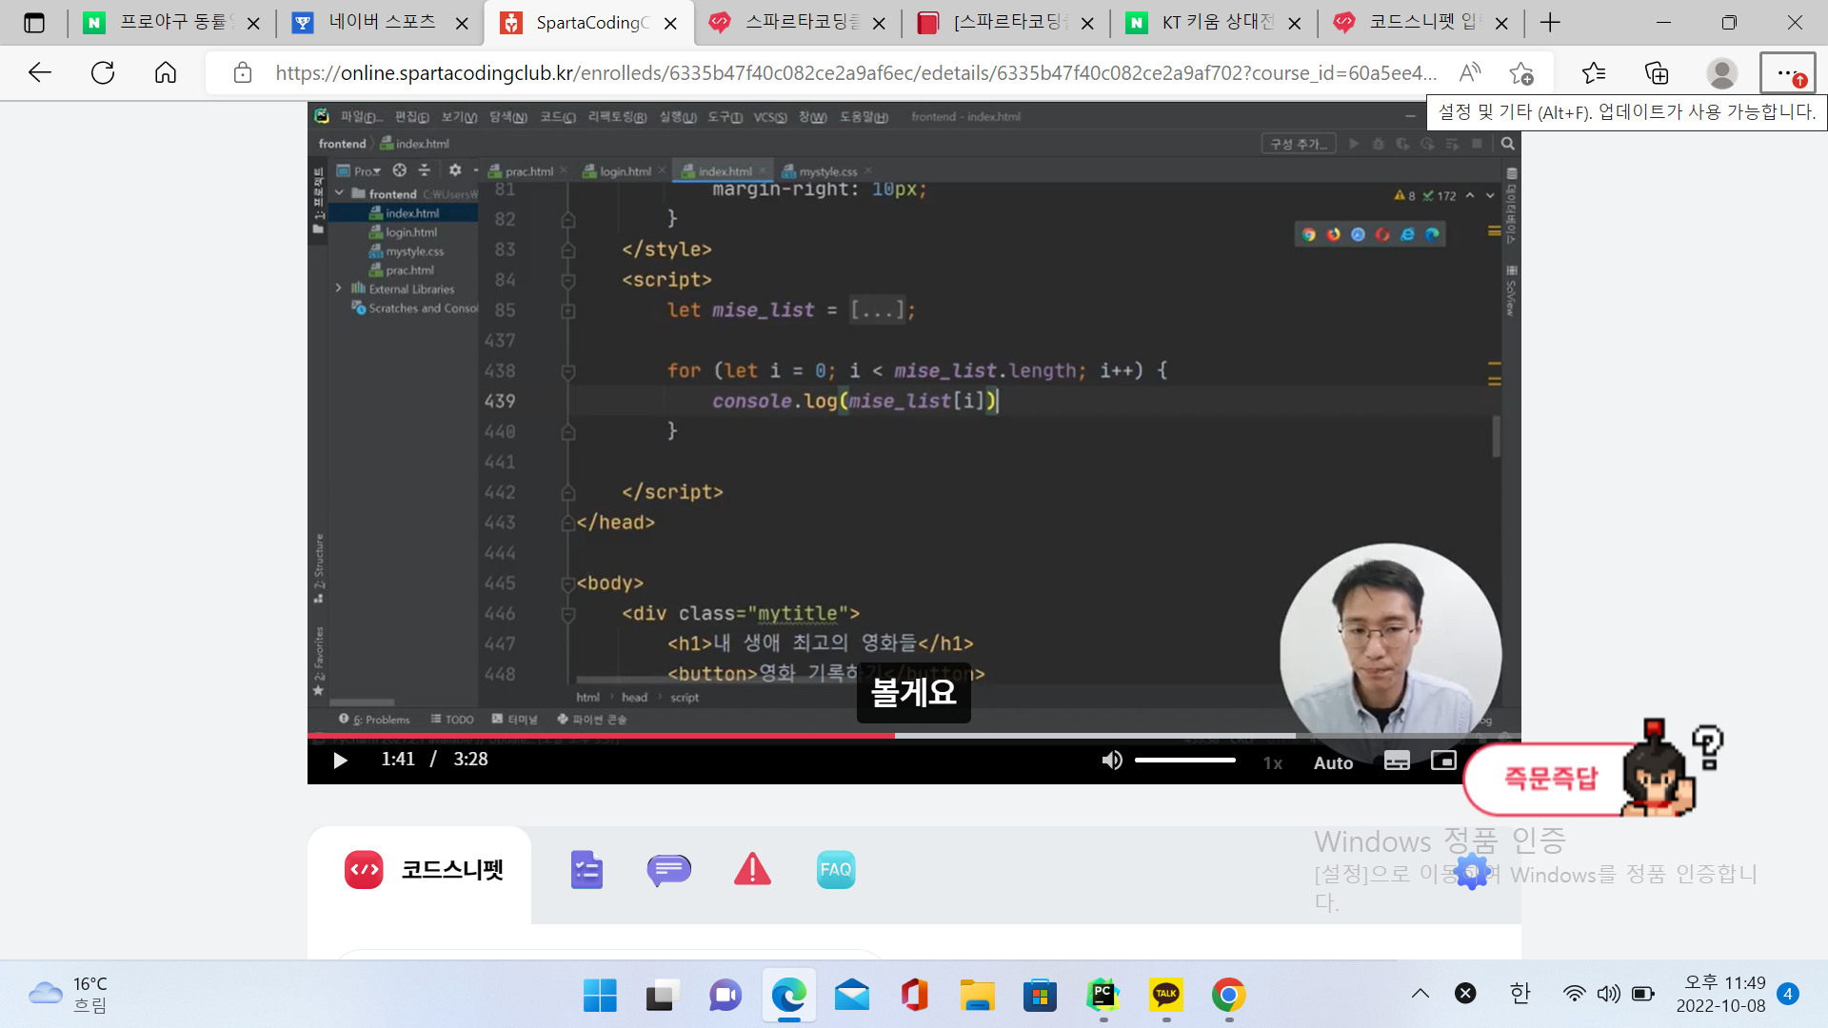Show hidden system tray icons
This screenshot has height=1028, width=1828.
point(1420,994)
